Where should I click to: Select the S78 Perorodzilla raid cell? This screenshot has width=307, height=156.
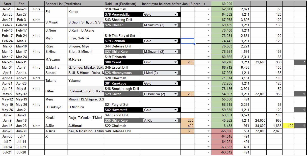click(122, 14)
